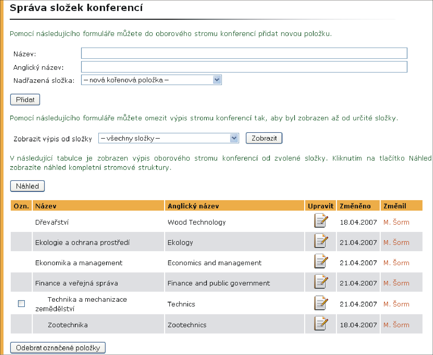
Task: Click Odebrat označené položky button
Action: pos(58,348)
